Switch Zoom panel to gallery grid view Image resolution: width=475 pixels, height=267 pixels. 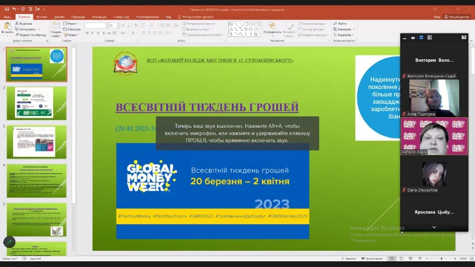click(430, 38)
